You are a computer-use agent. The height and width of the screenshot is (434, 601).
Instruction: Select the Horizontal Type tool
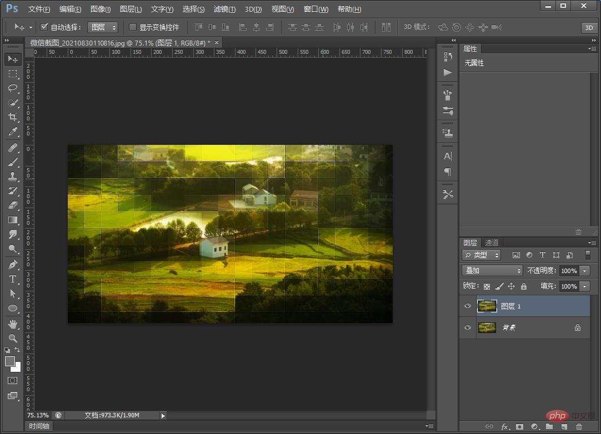point(13,279)
